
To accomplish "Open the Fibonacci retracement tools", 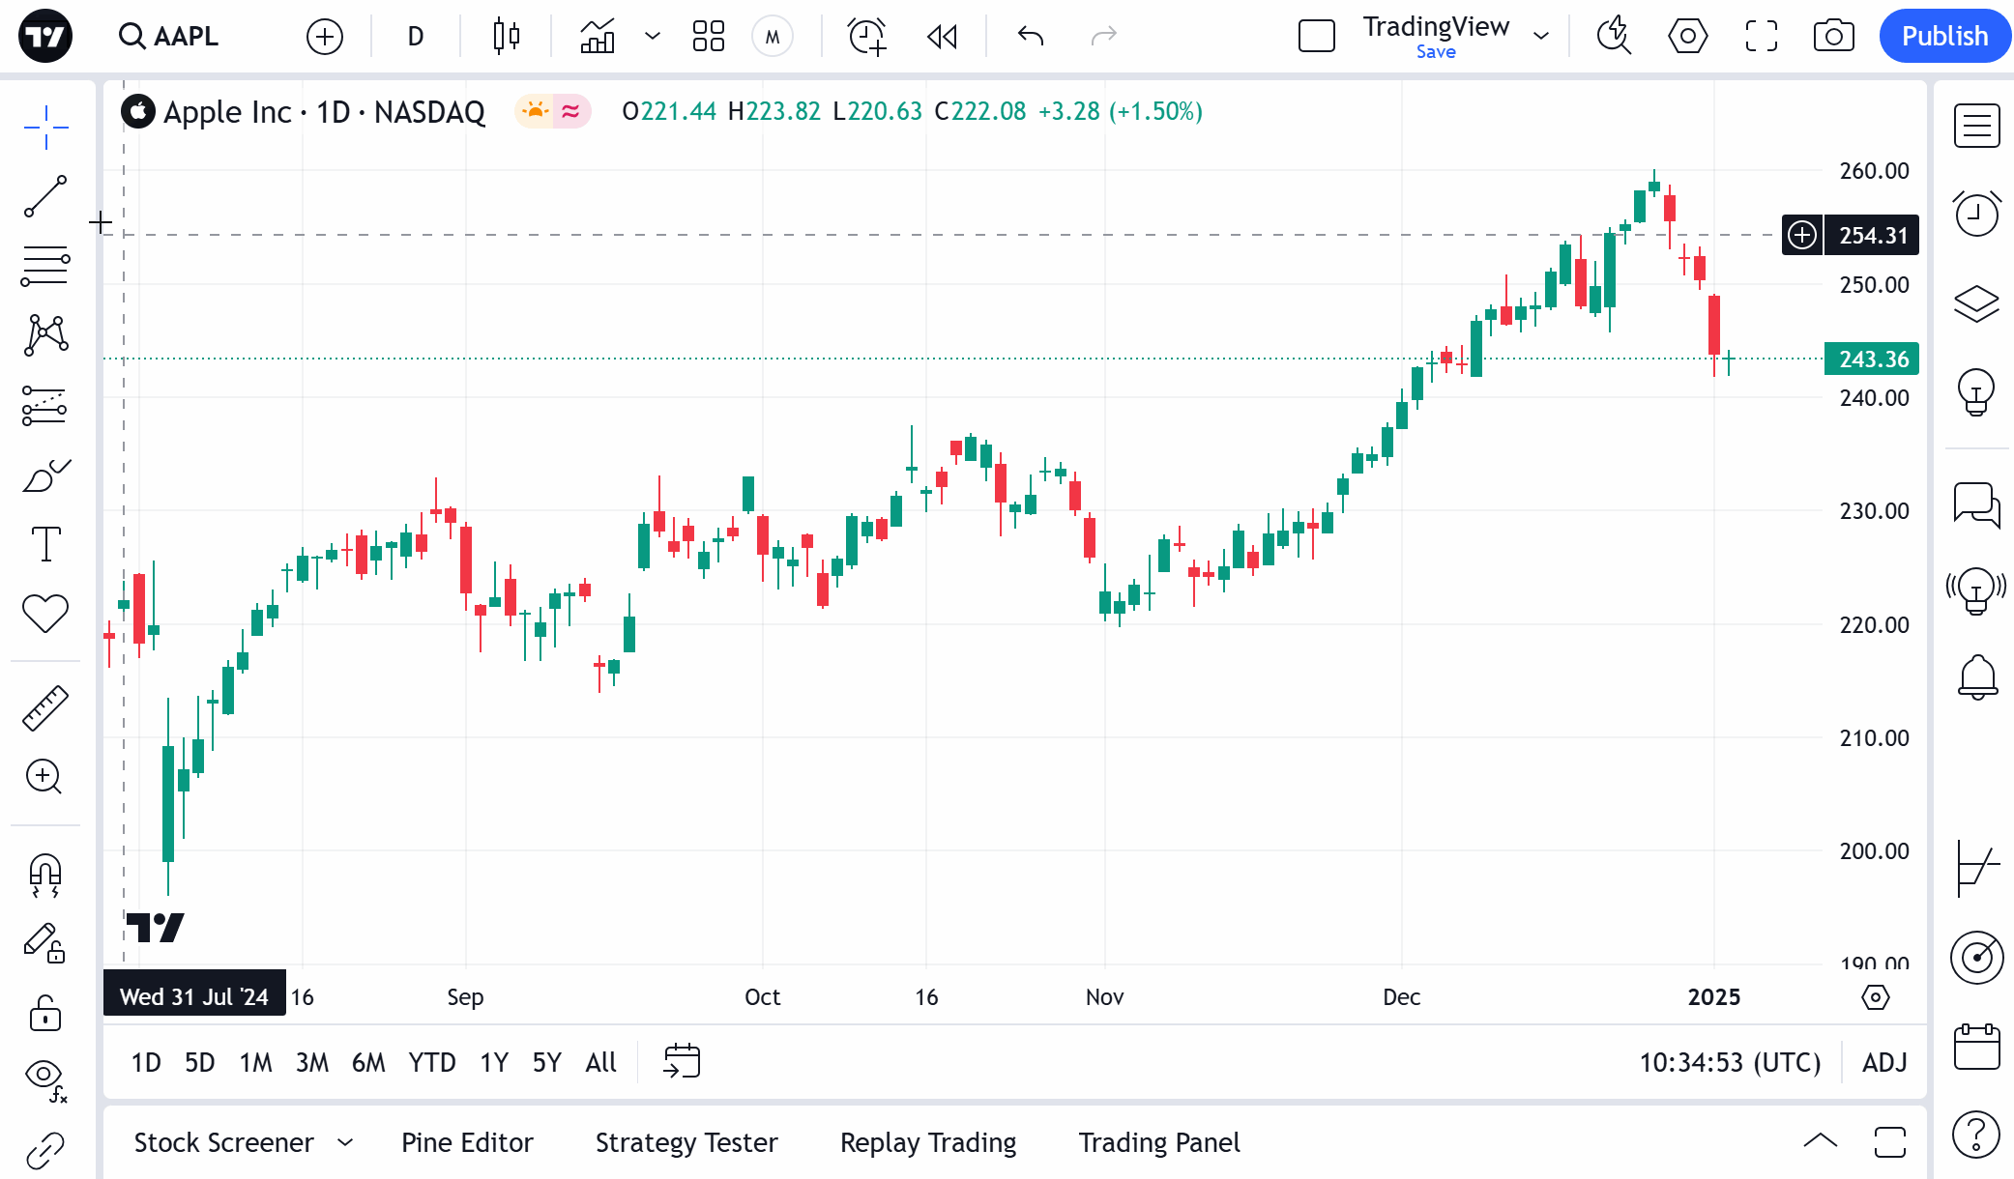I will click(44, 266).
